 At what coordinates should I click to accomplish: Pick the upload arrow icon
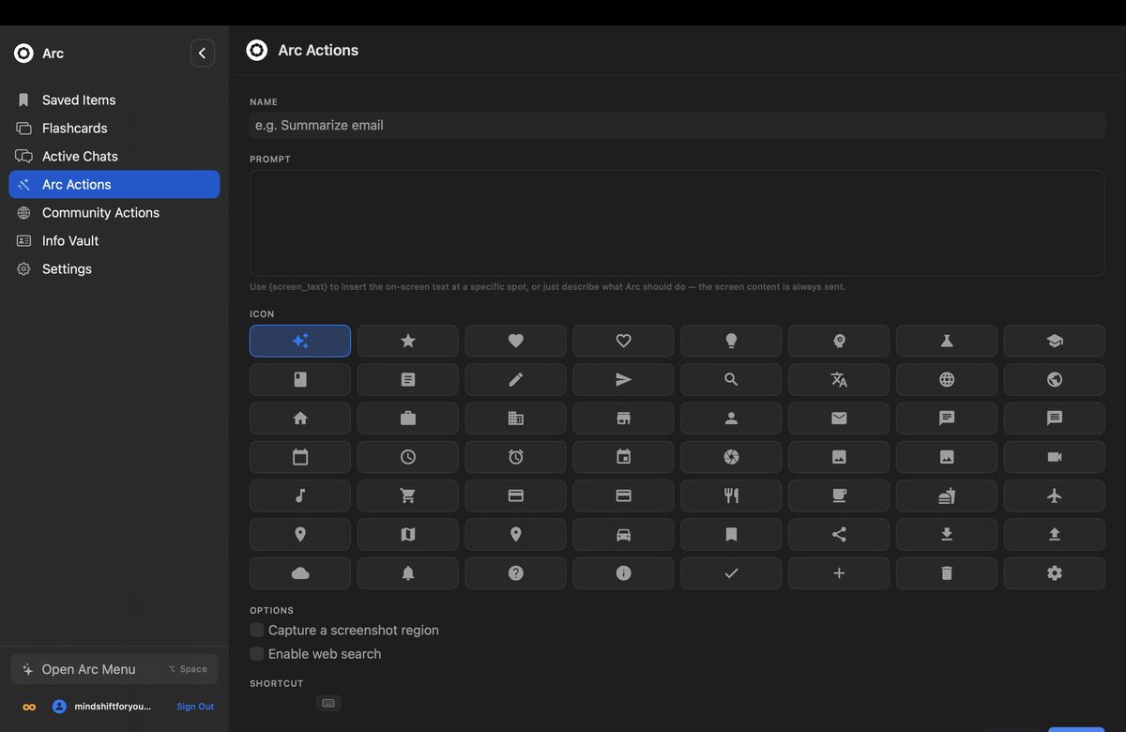point(1055,534)
